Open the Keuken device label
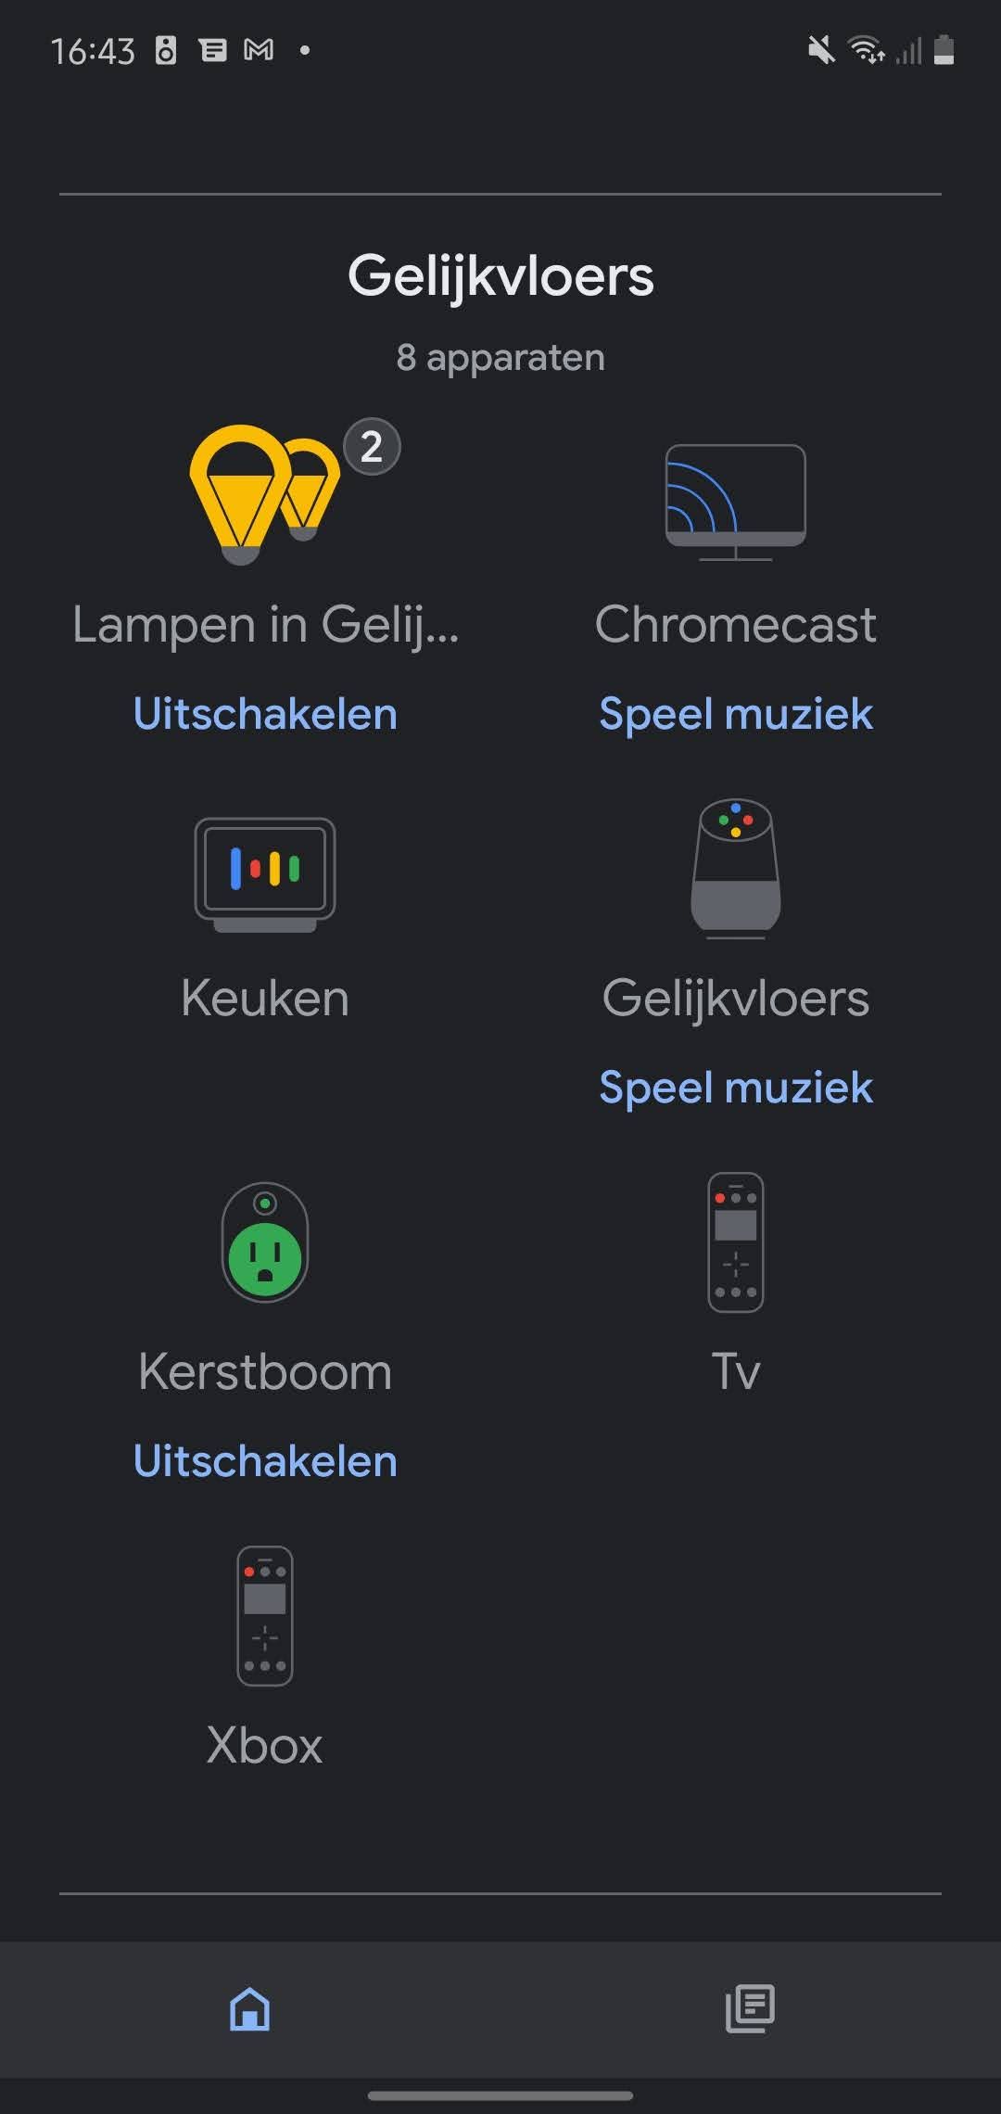 click(x=265, y=999)
